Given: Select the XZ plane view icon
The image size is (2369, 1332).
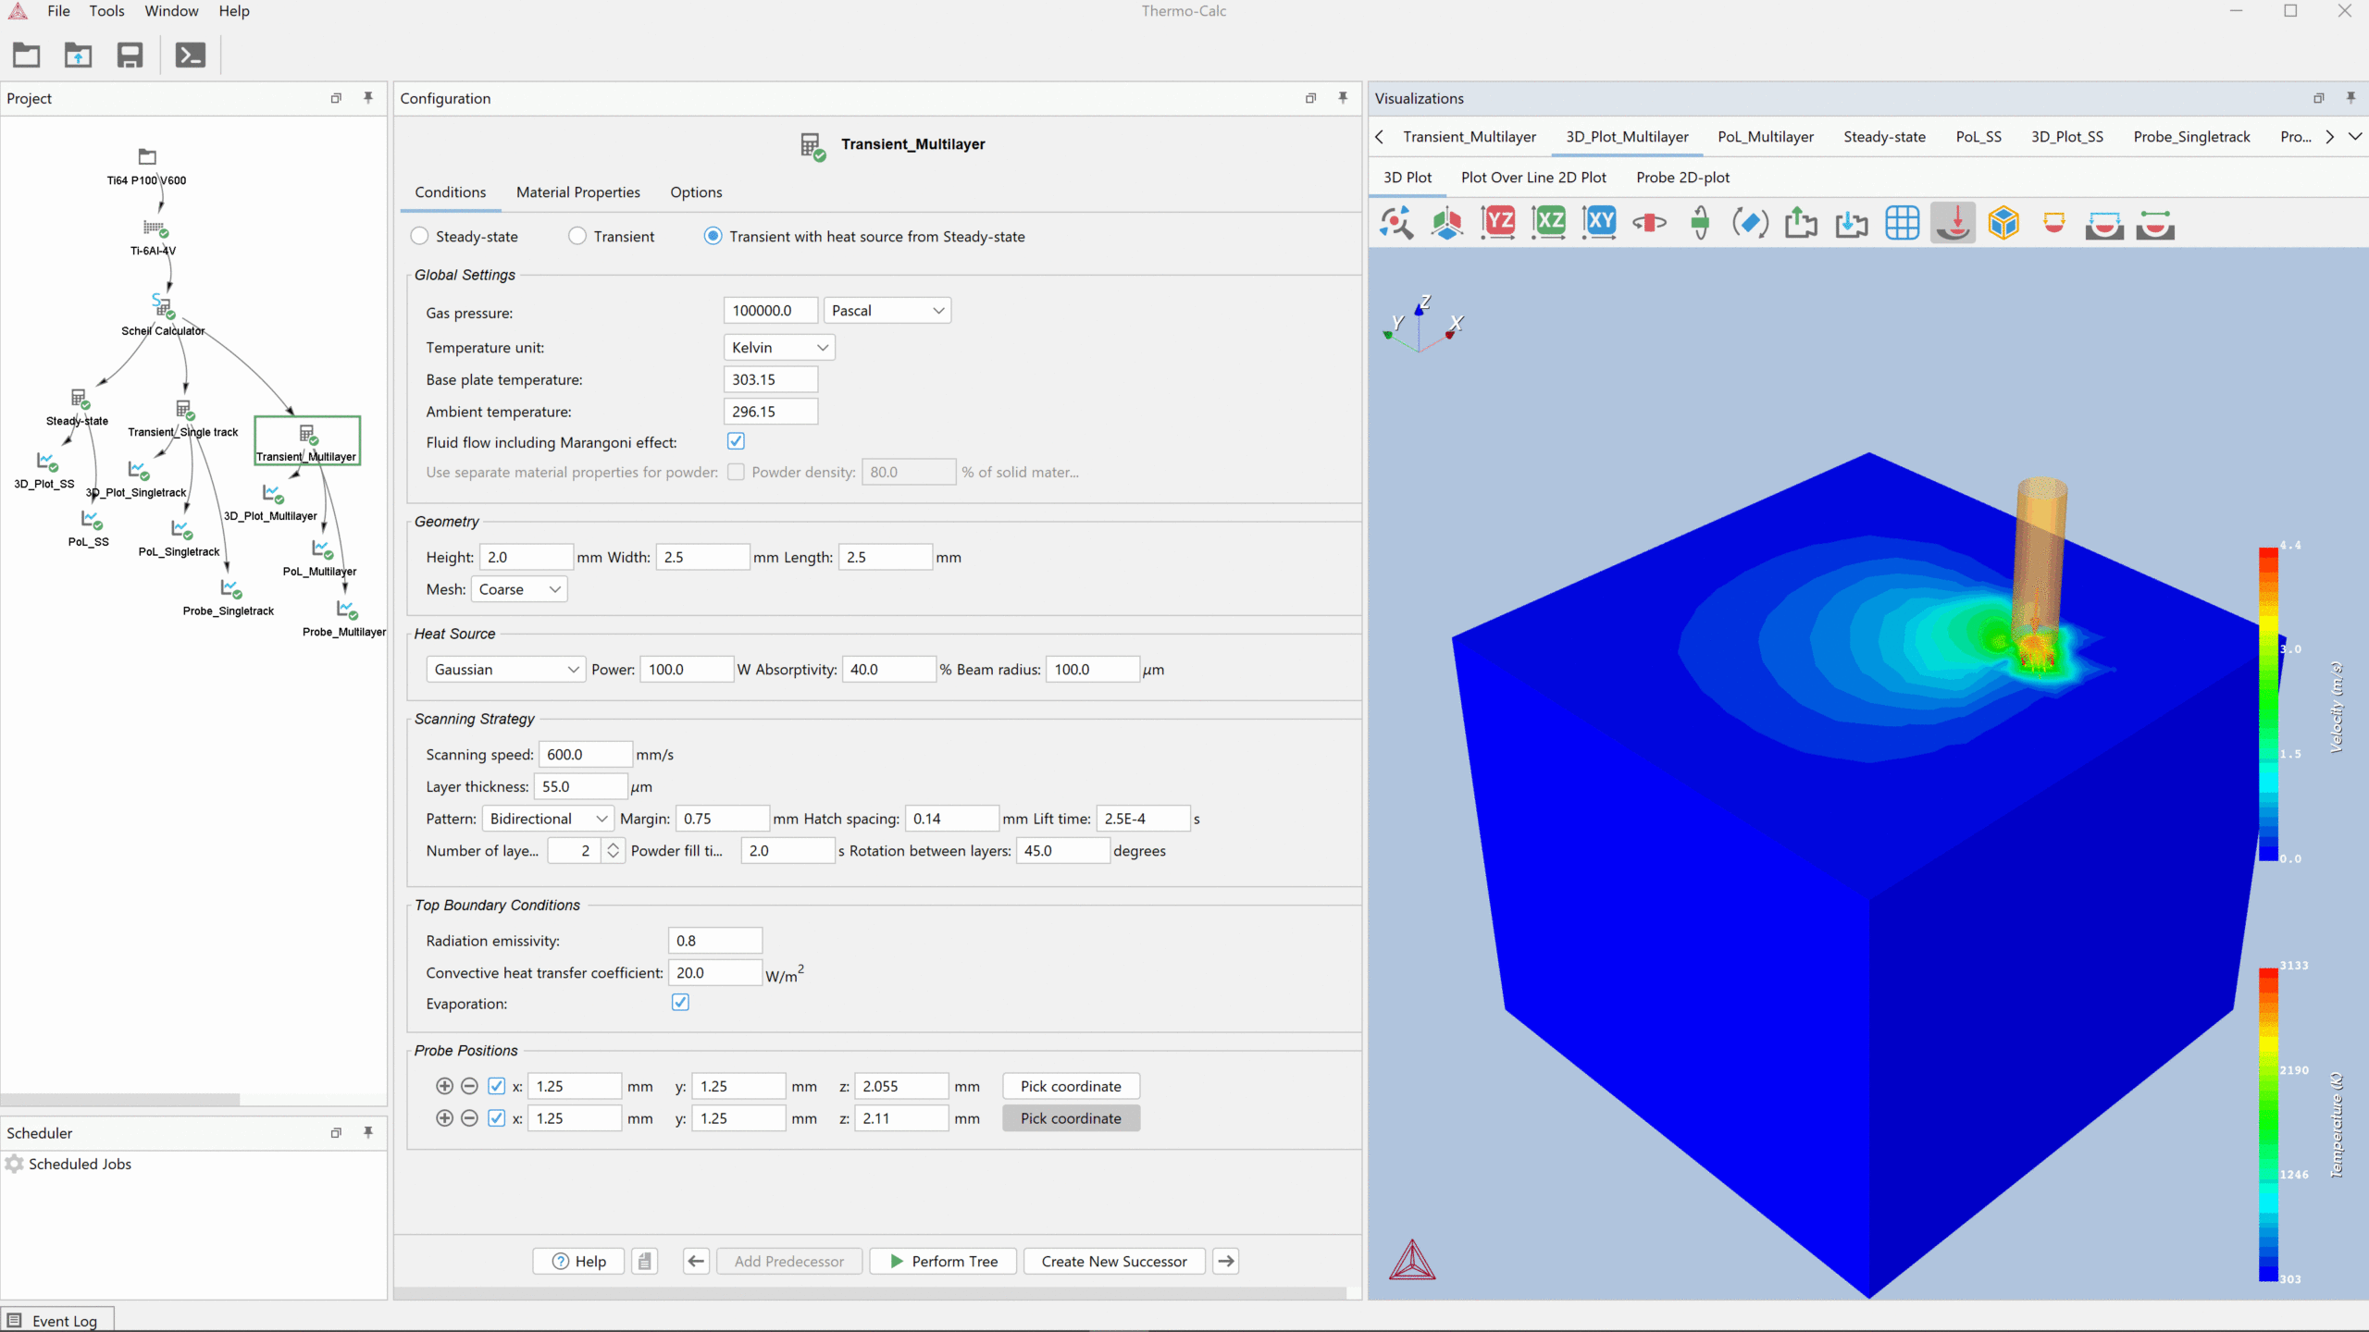Looking at the screenshot, I should tap(1549, 222).
